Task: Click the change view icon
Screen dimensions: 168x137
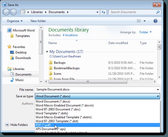Action: coord(139,21)
